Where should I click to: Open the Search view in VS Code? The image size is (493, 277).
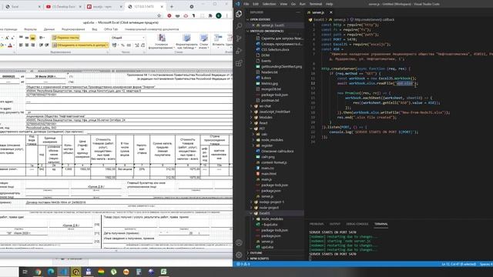(239, 25)
